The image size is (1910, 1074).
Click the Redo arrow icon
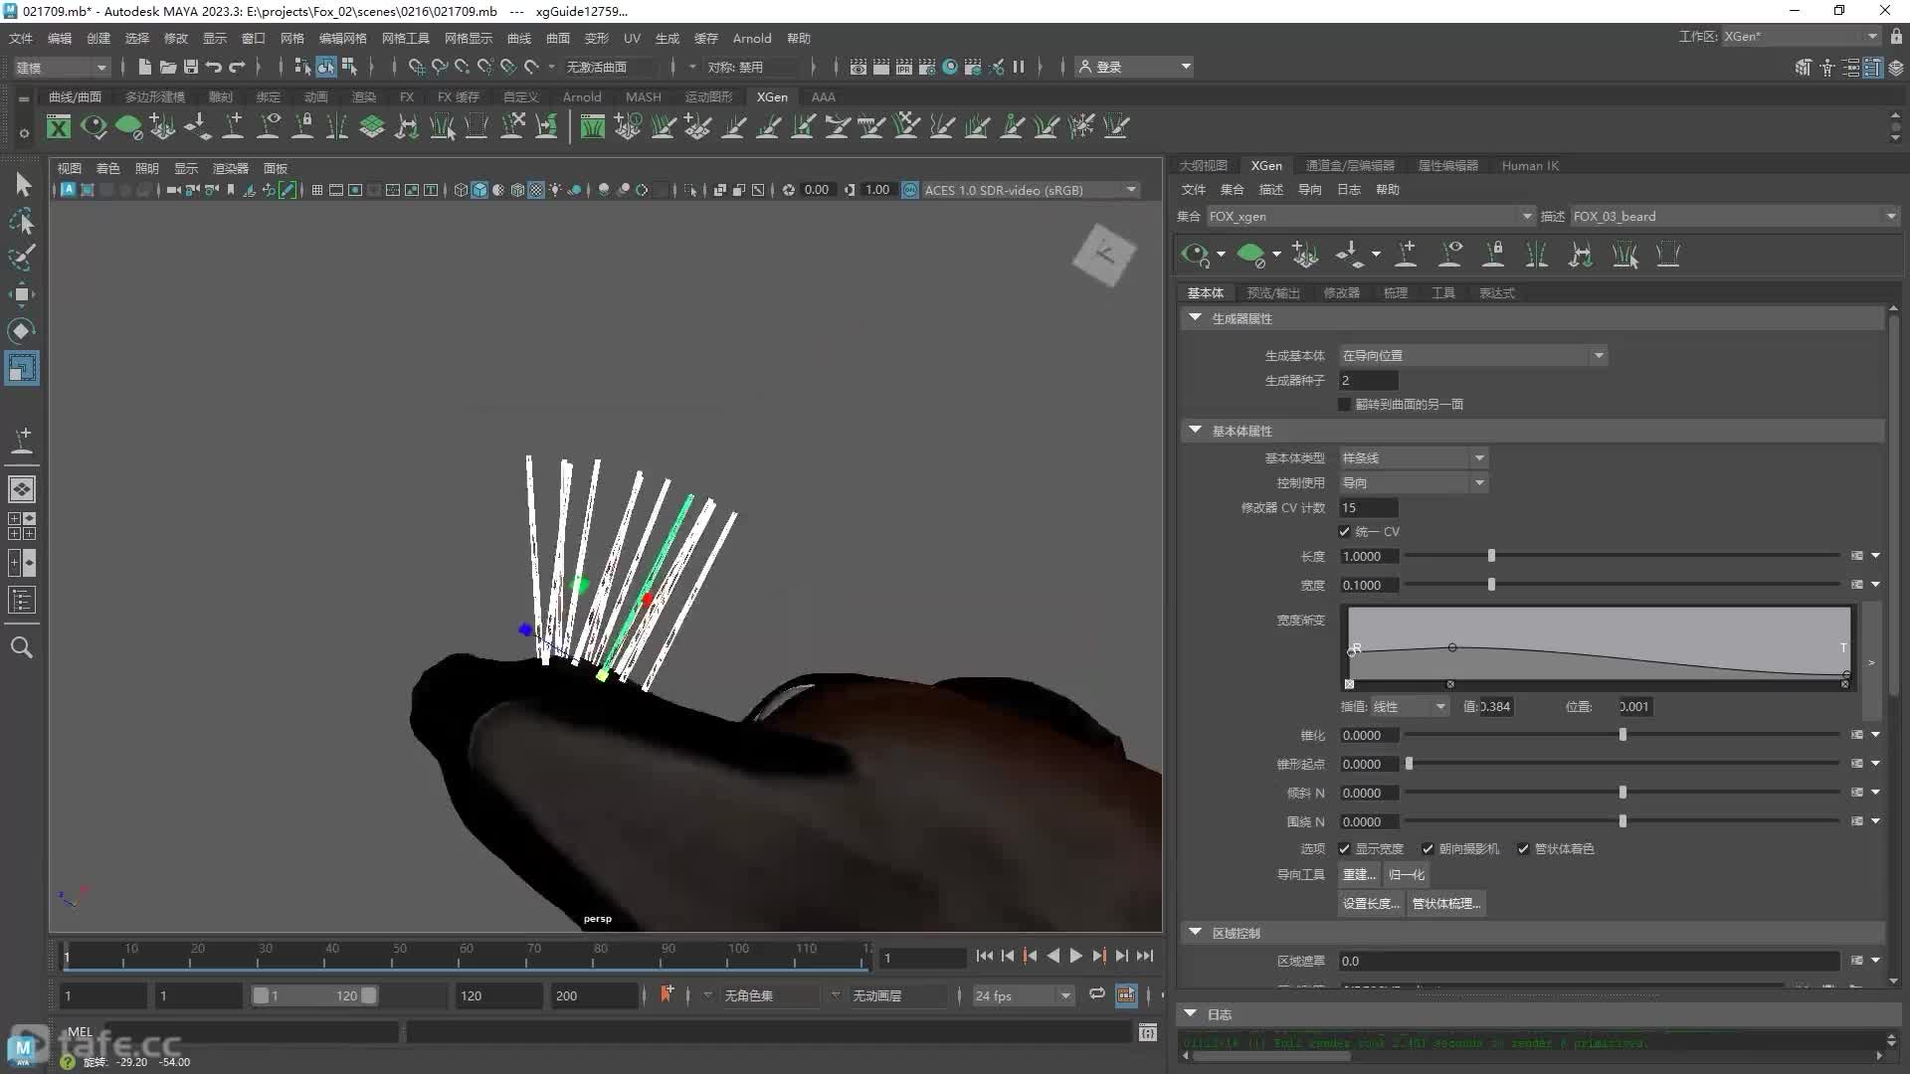[x=237, y=67]
